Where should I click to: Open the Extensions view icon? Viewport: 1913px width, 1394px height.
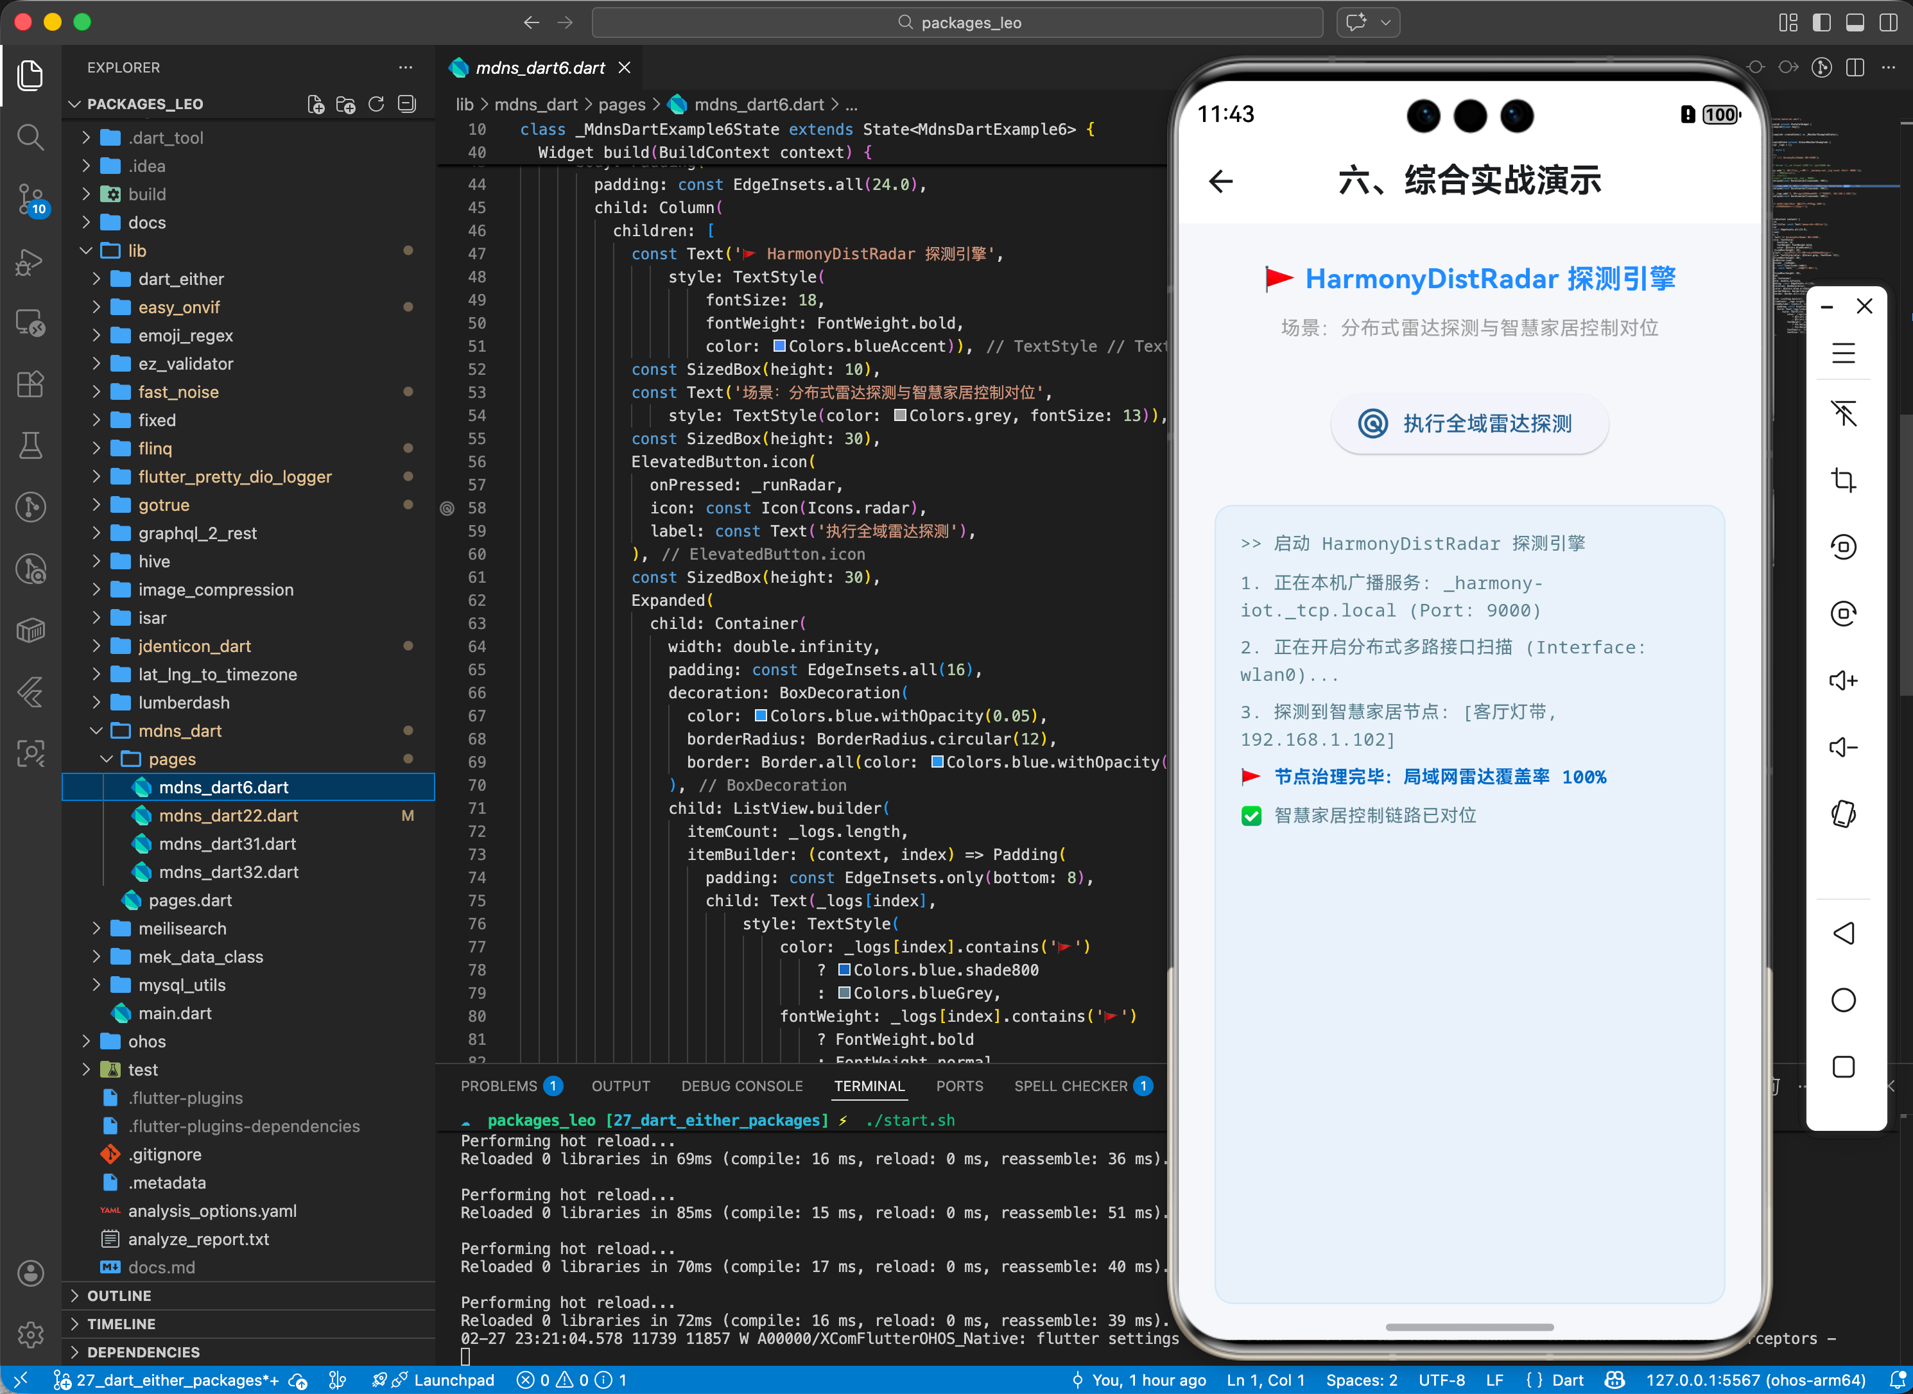(x=30, y=385)
